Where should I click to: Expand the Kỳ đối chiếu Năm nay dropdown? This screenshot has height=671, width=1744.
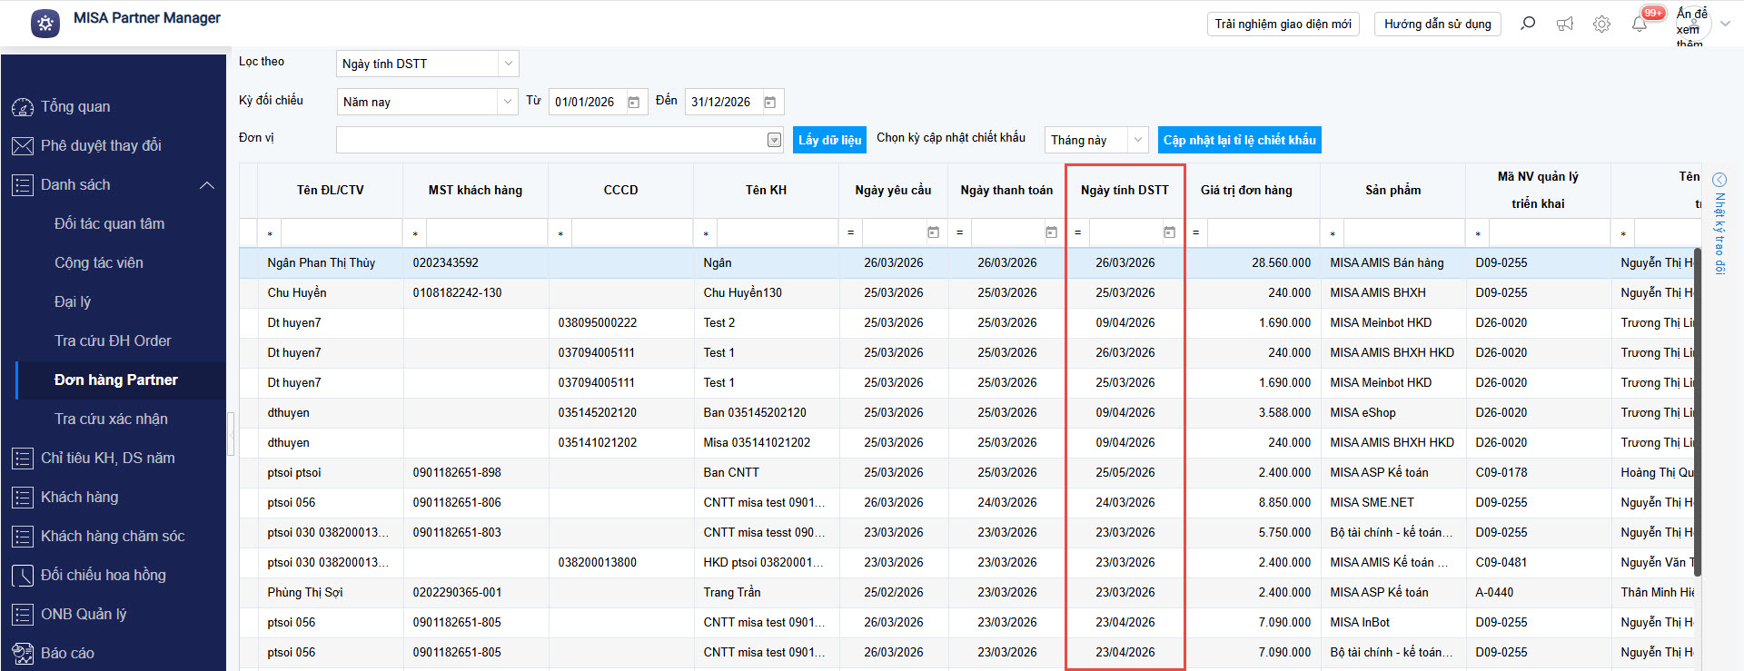(508, 102)
